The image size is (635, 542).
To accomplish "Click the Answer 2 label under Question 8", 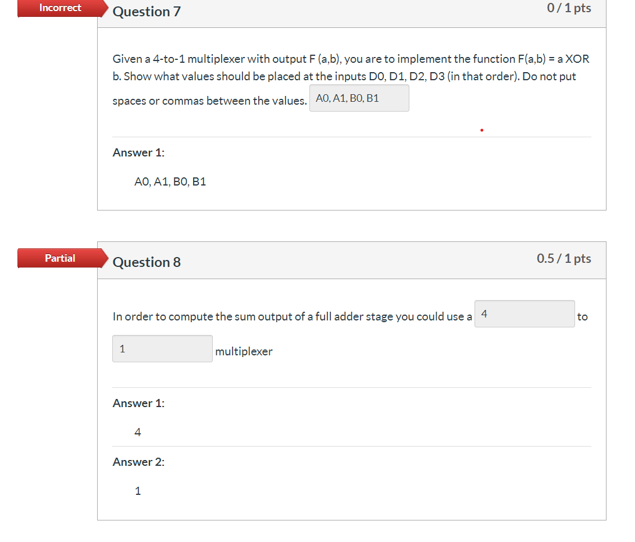I will click(x=138, y=461).
